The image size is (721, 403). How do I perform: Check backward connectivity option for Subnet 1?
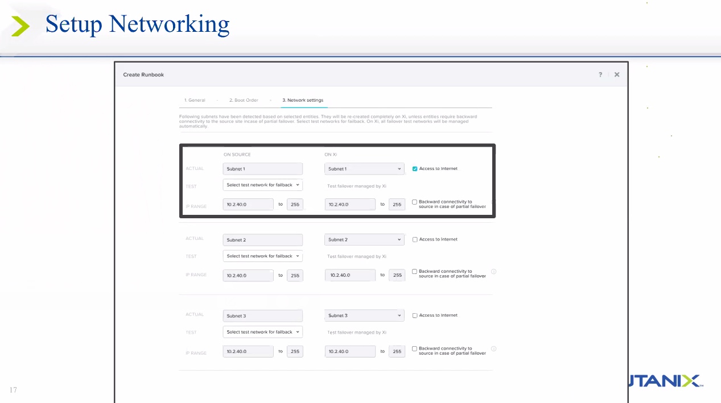point(414,202)
